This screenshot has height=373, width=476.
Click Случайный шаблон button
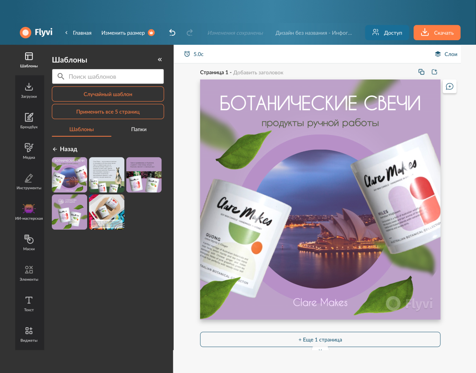click(108, 94)
